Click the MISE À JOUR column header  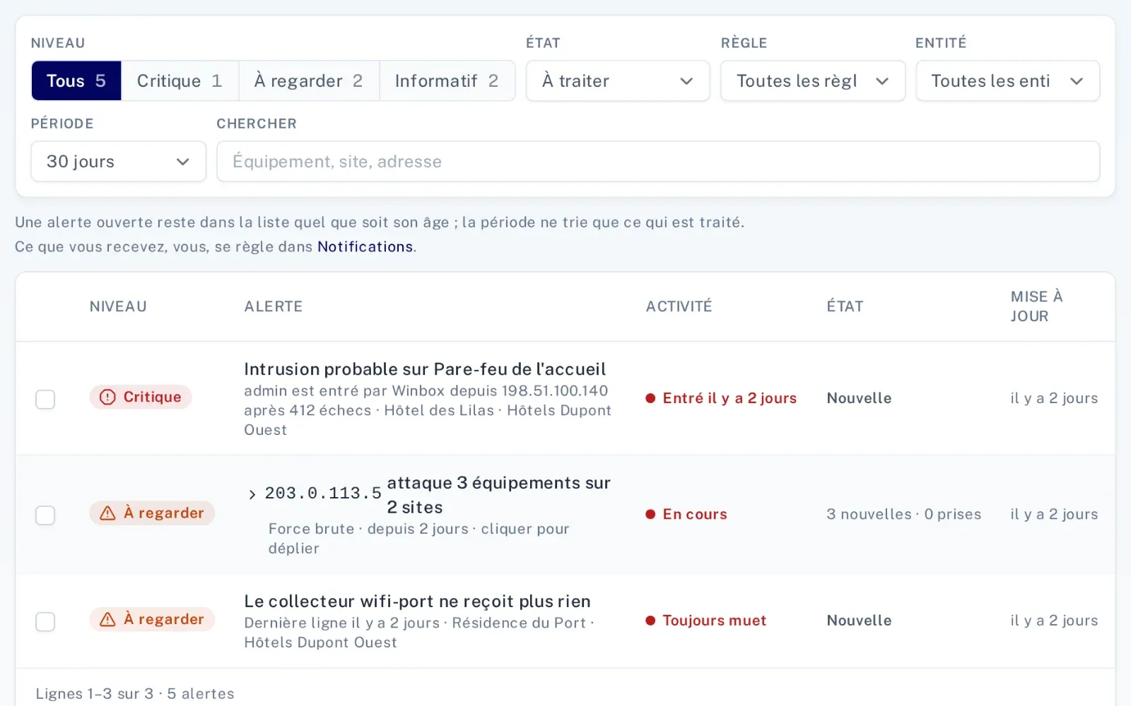1036,306
